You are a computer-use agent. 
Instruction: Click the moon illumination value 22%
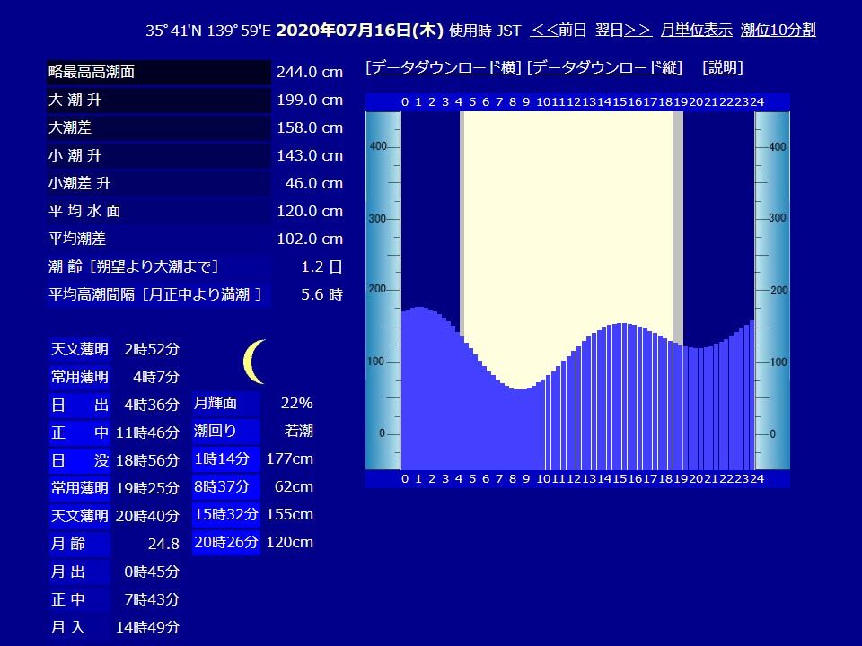(296, 403)
